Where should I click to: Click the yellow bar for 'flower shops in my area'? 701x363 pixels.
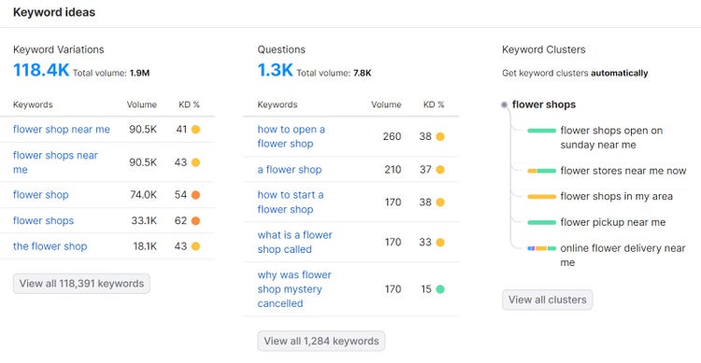point(541,197)
